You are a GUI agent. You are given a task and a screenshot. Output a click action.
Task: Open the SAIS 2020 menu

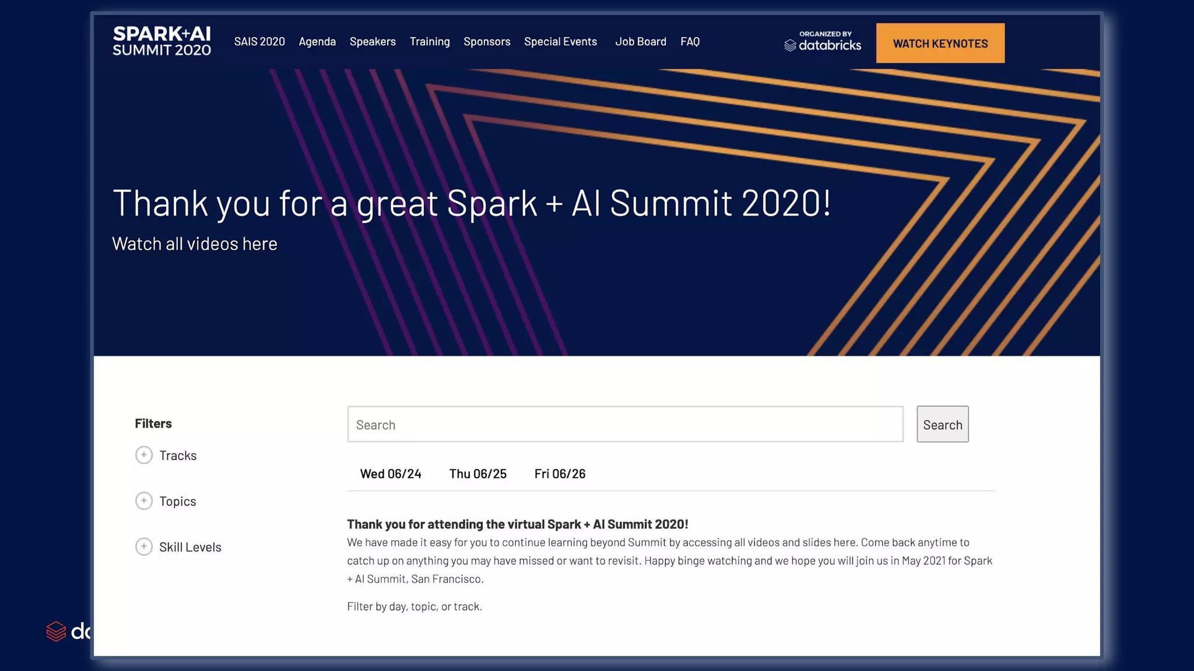click(x=259, y=41)
